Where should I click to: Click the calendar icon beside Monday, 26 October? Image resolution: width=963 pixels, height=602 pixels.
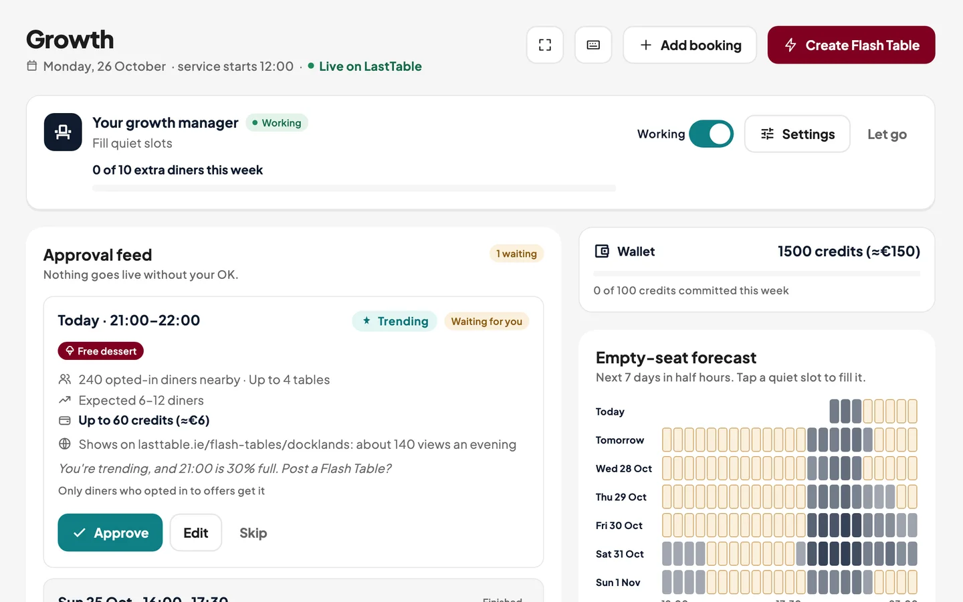pyautogui.click(x=31, y=66)
